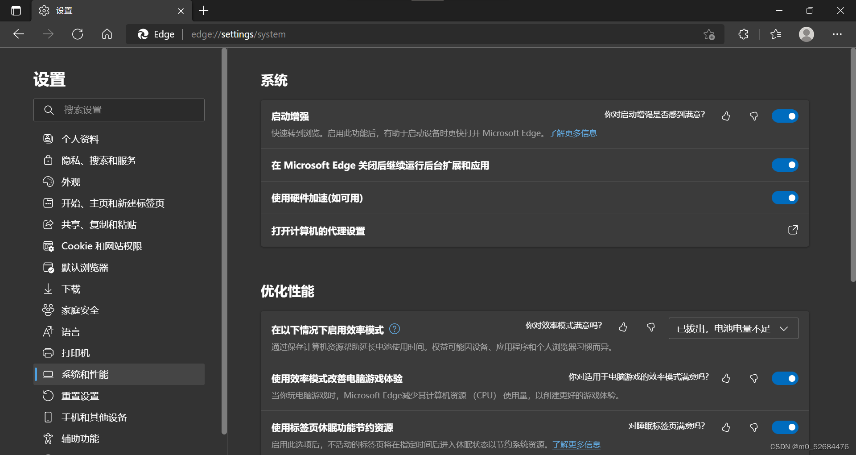Click the tab actions menu icon
The image size is (856, 455).
pos(16,11)
